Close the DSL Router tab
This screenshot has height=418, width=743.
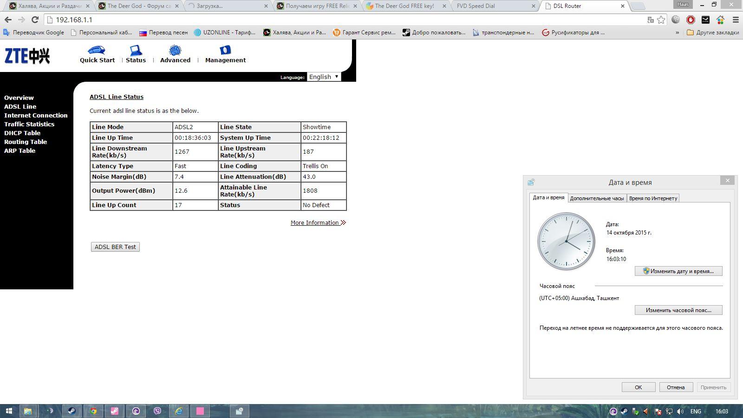click(623, 6)
